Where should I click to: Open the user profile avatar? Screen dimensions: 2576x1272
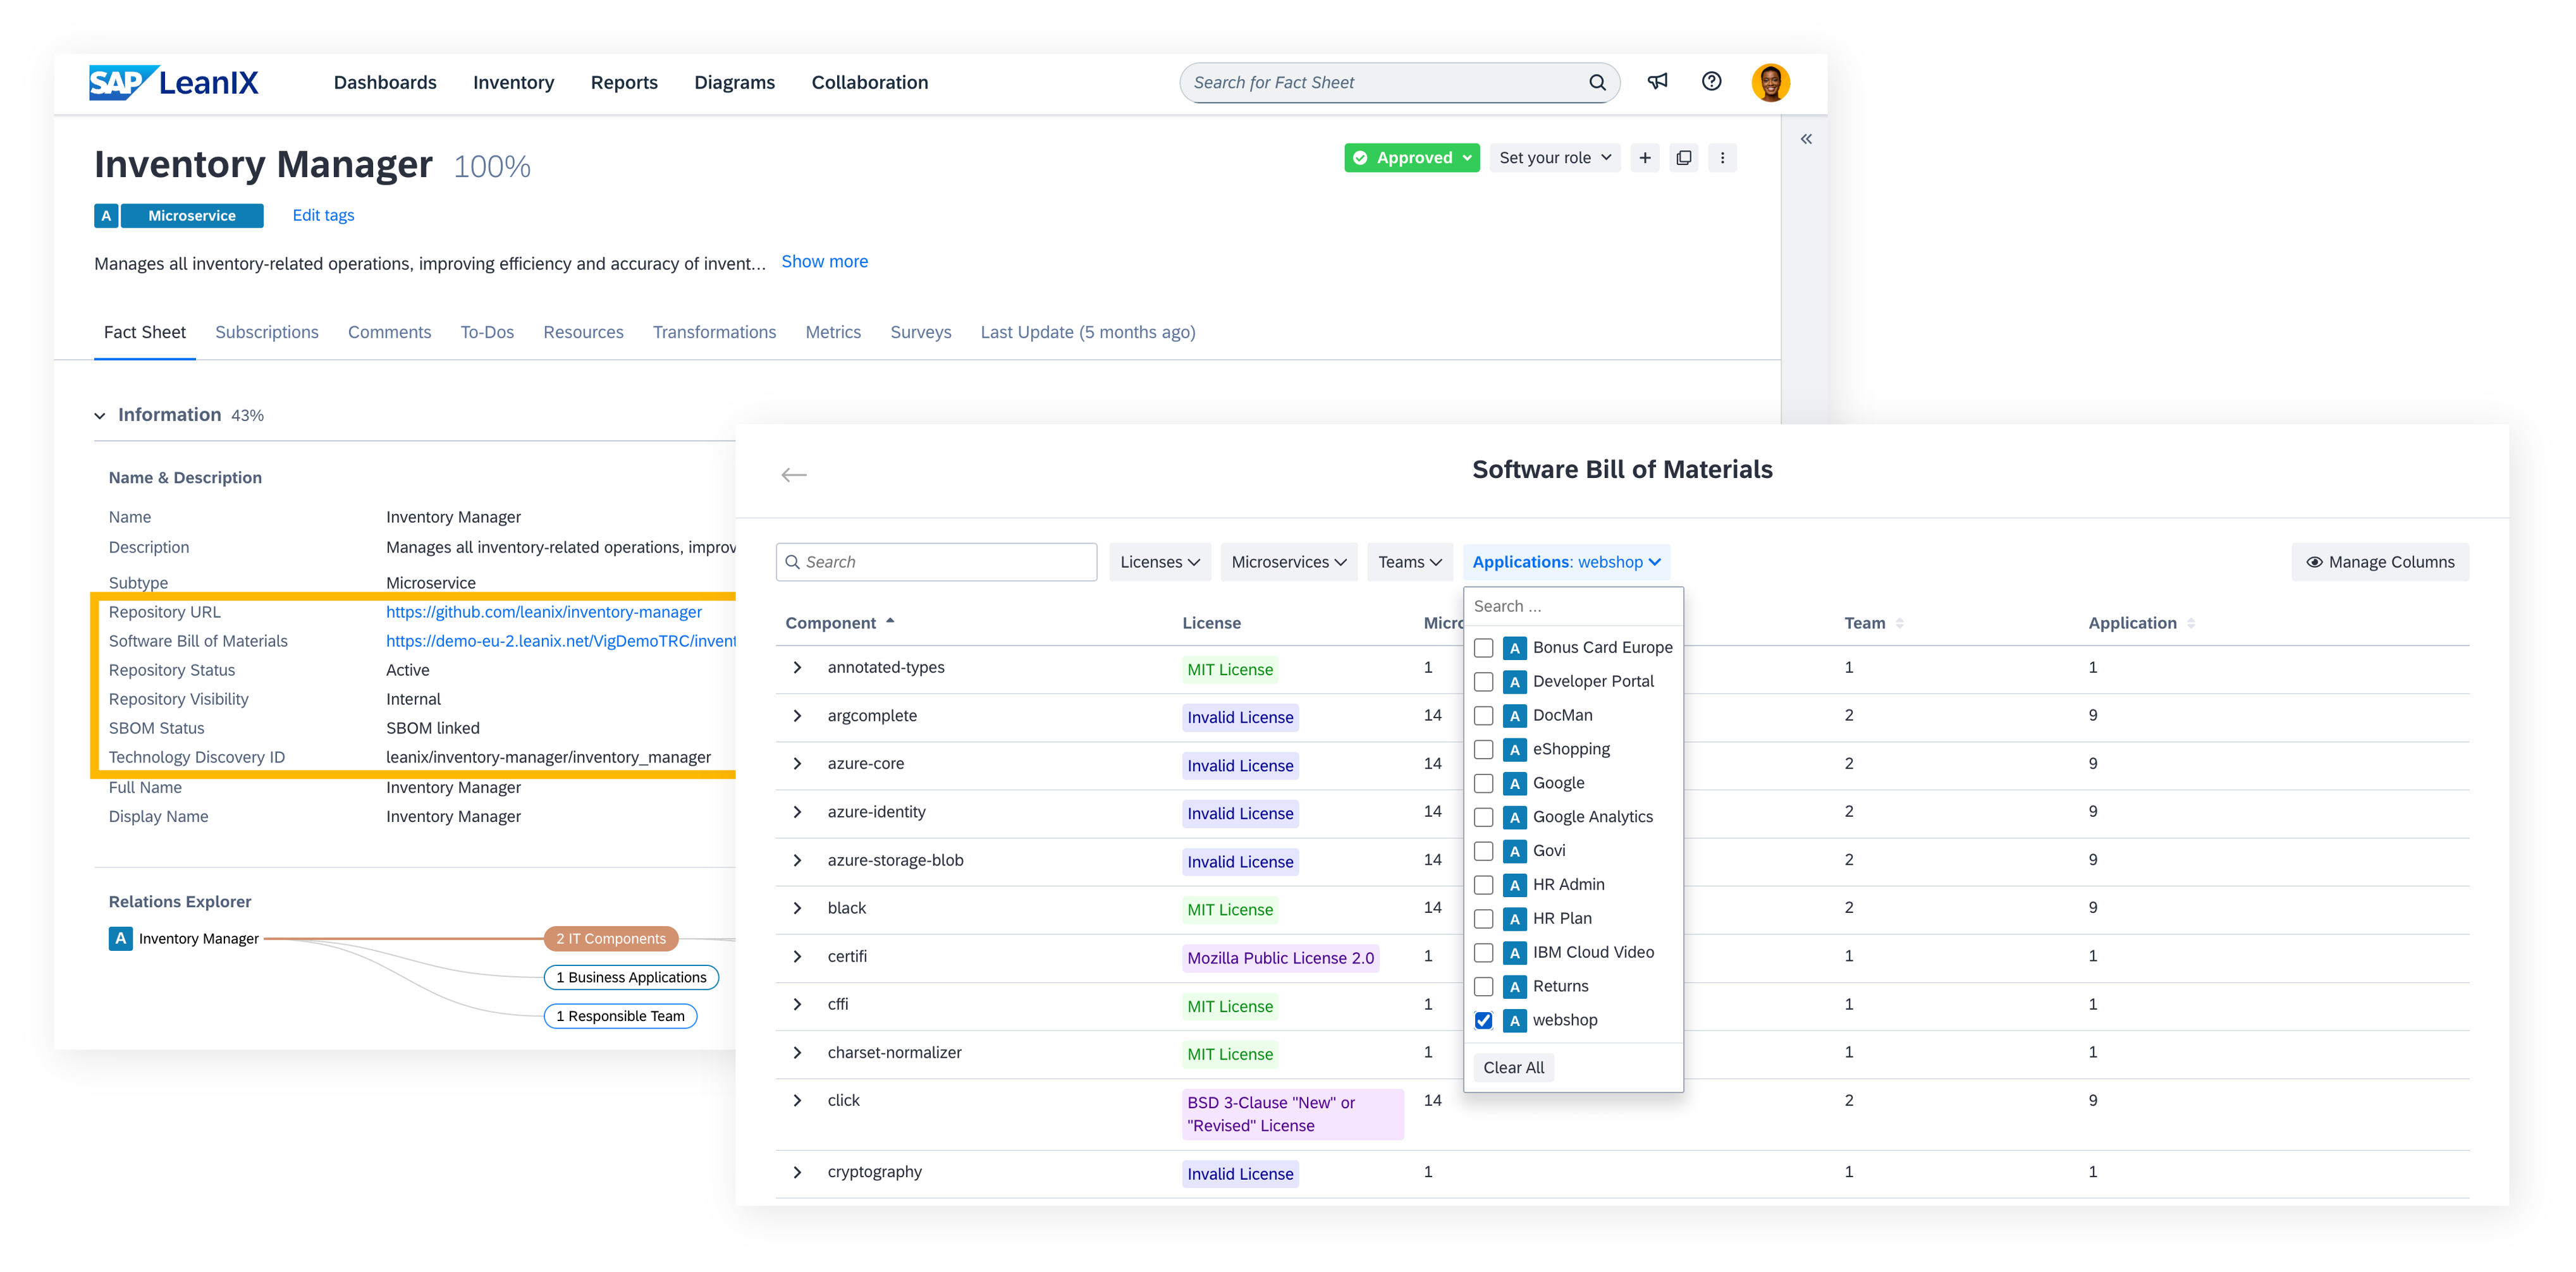click(1770, 83)
